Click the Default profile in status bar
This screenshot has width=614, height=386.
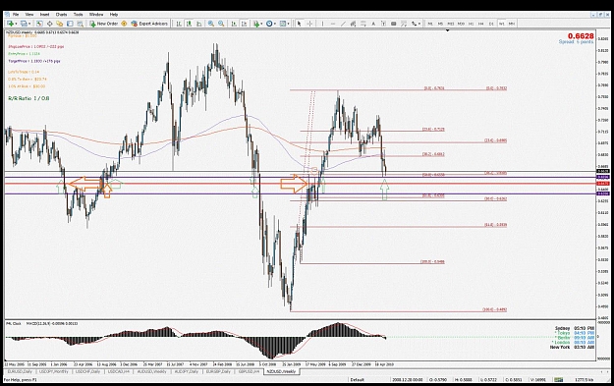click(x=358, y=380)
